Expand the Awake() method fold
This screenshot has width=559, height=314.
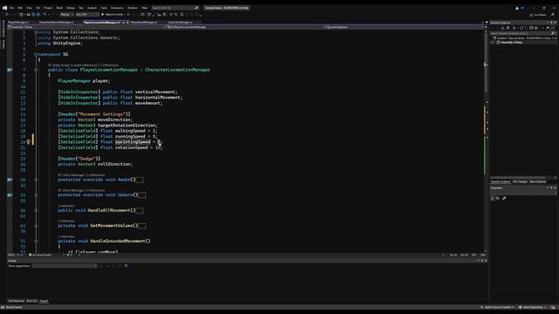tap(36, 180)
